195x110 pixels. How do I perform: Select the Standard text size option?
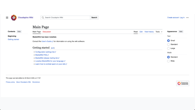pyautogui.click(x=168, y=44)
